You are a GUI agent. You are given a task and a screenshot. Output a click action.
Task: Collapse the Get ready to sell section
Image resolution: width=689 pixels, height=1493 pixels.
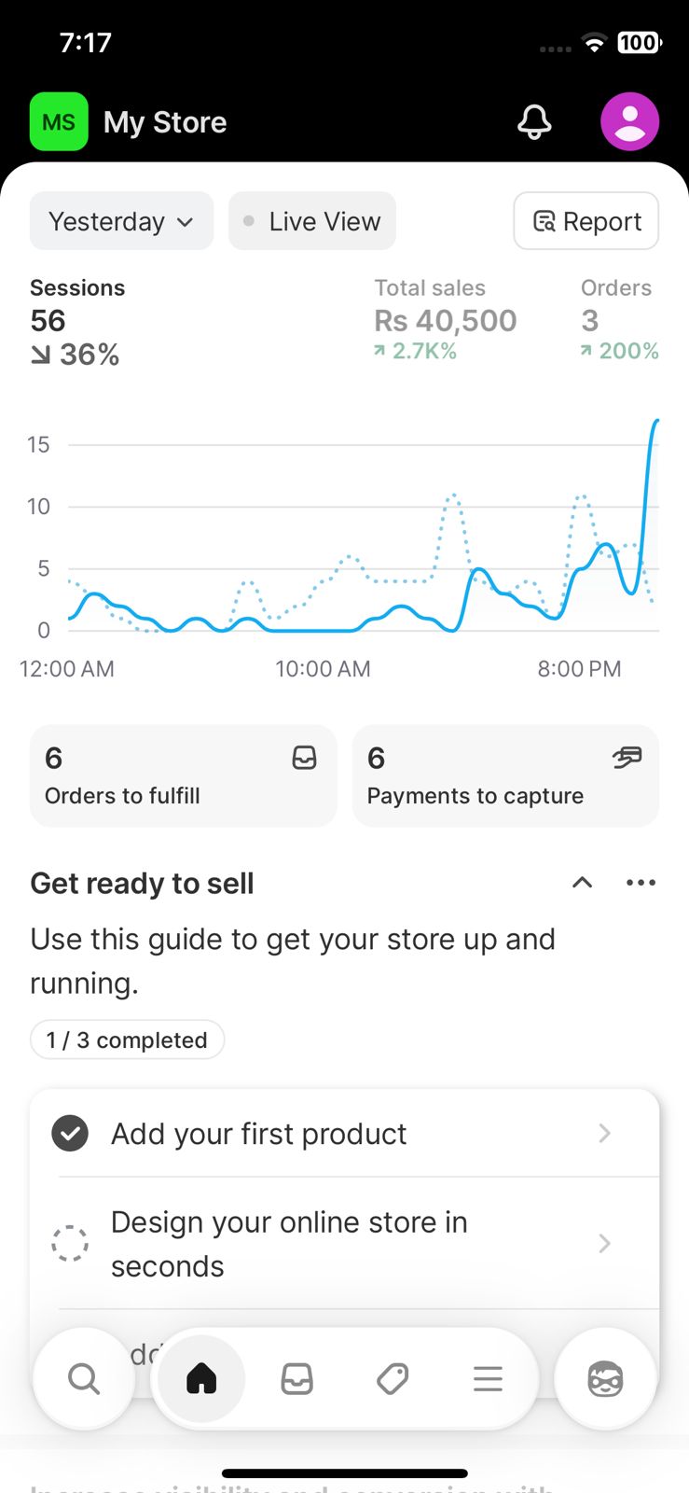click(x=582, y=883)
